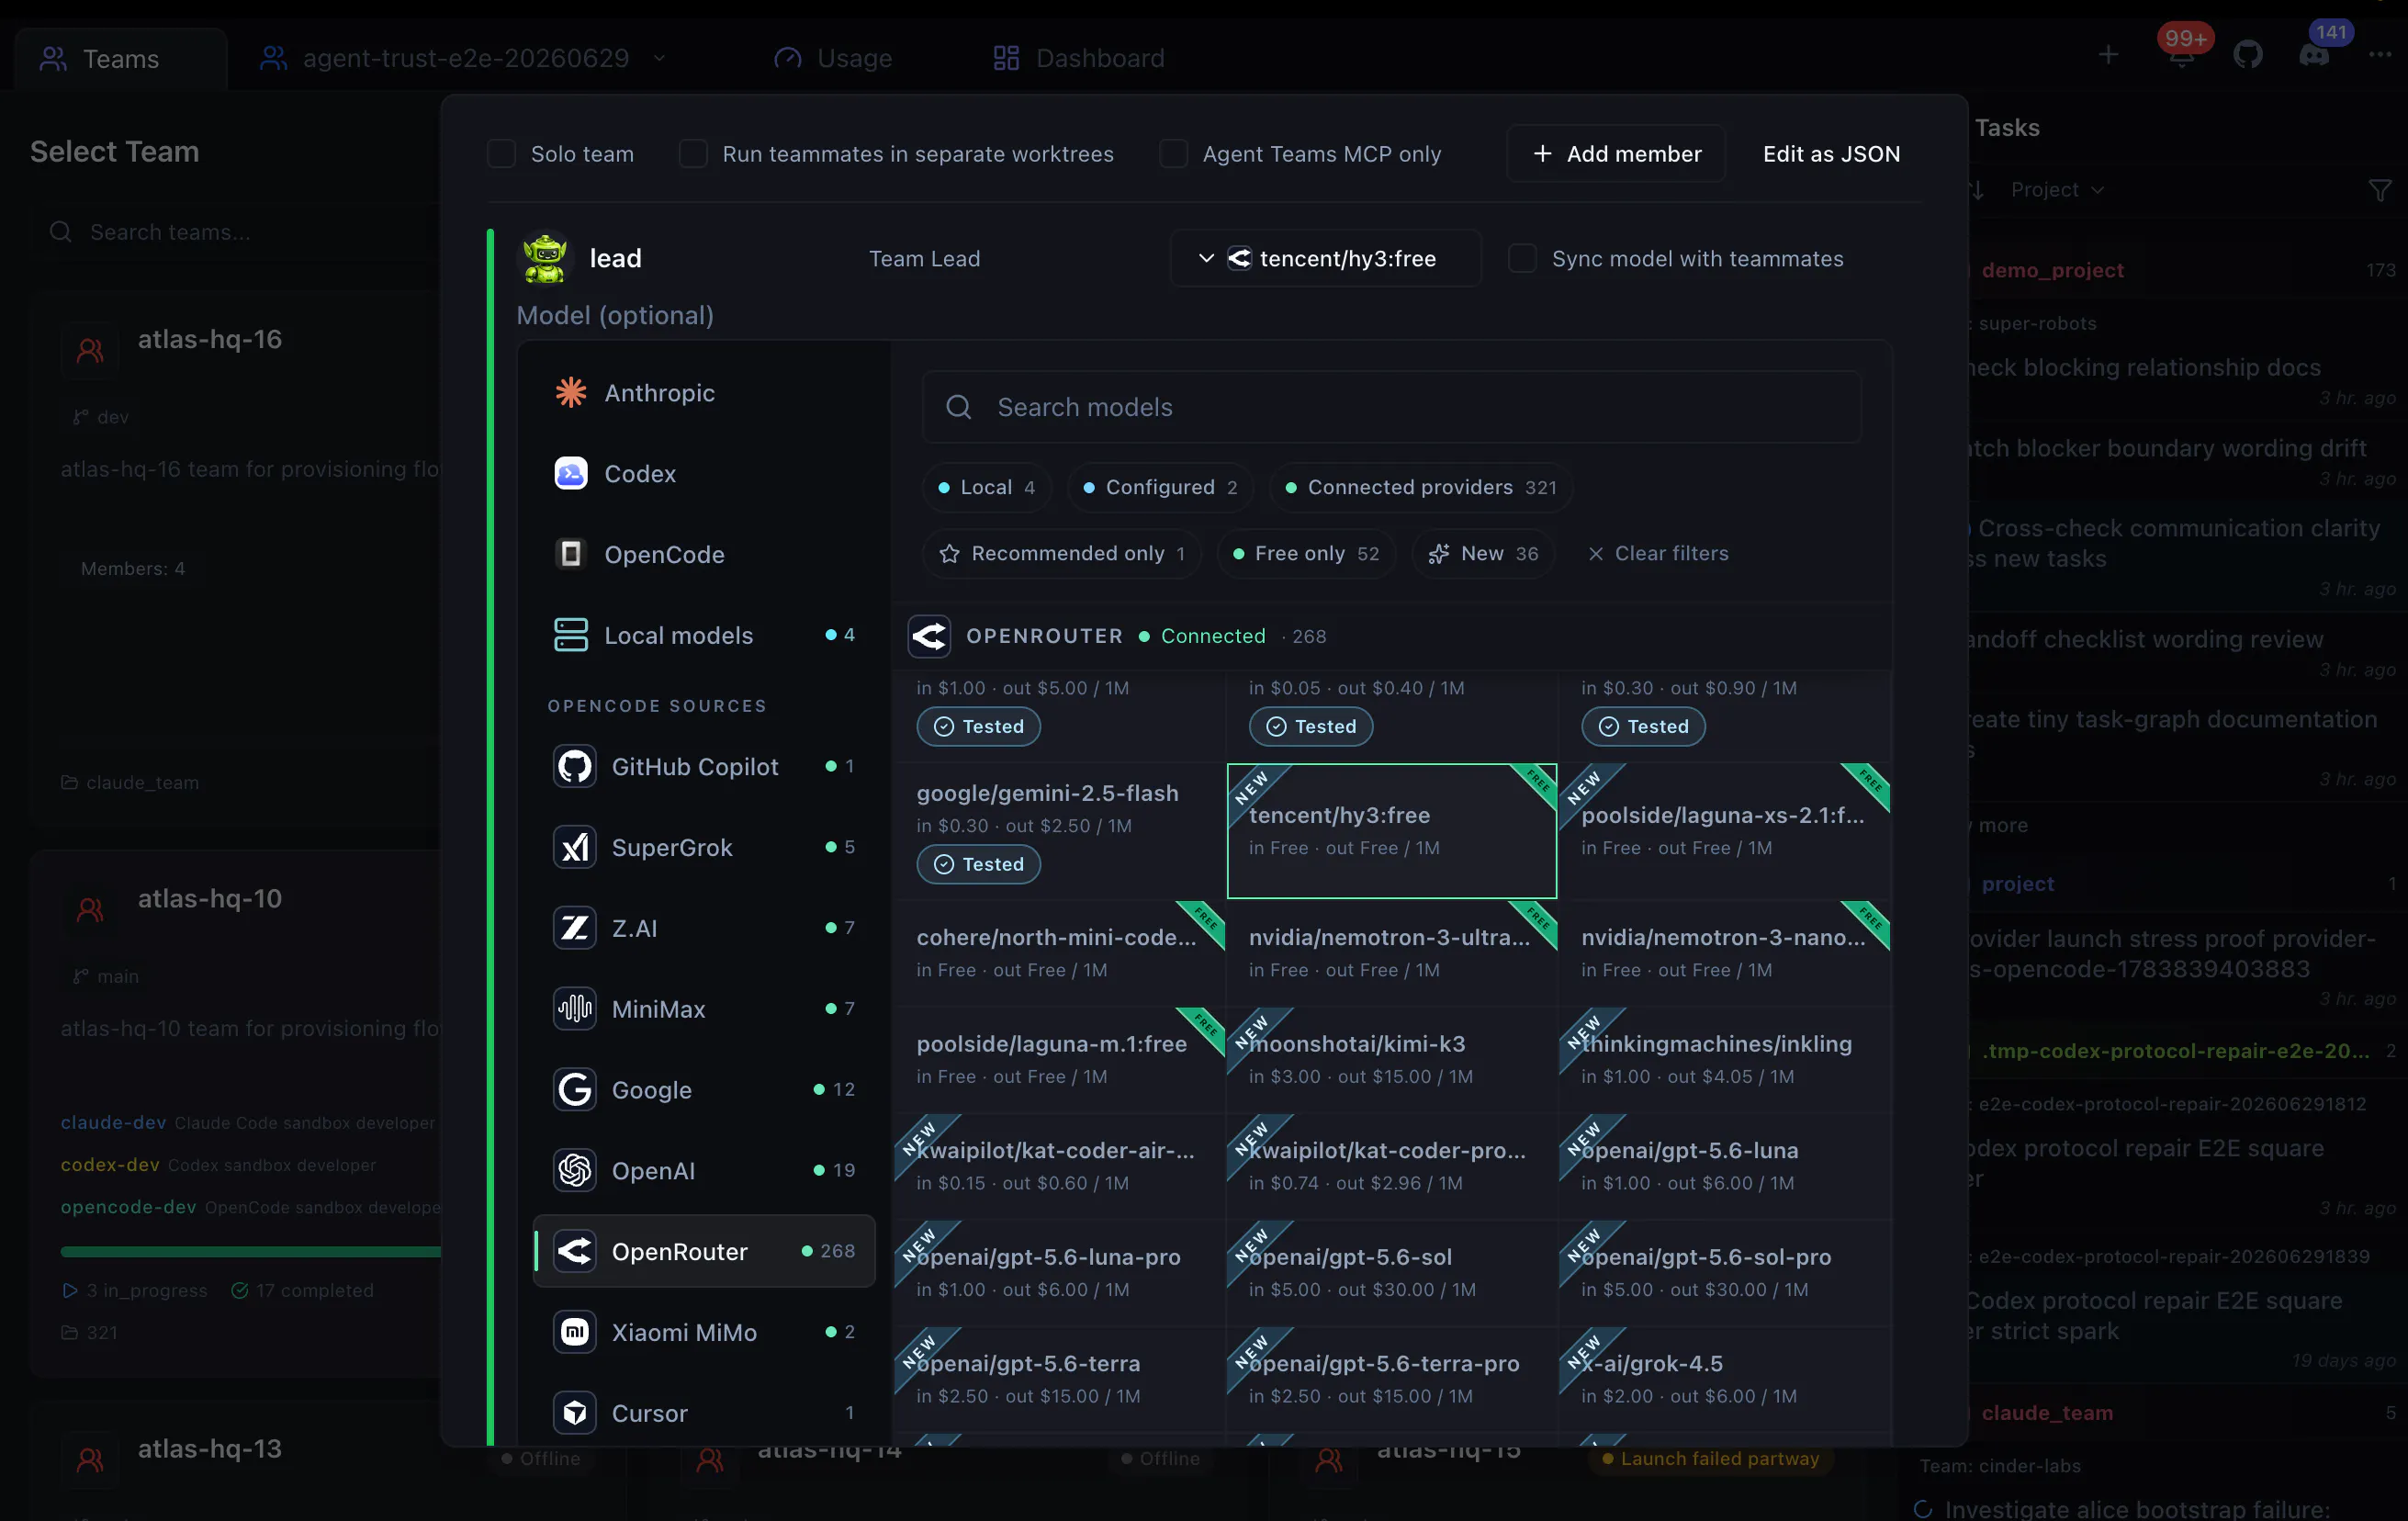Click the magnifier icon in Search models
2408x1521 pixels.
click(x=959, y=407)
